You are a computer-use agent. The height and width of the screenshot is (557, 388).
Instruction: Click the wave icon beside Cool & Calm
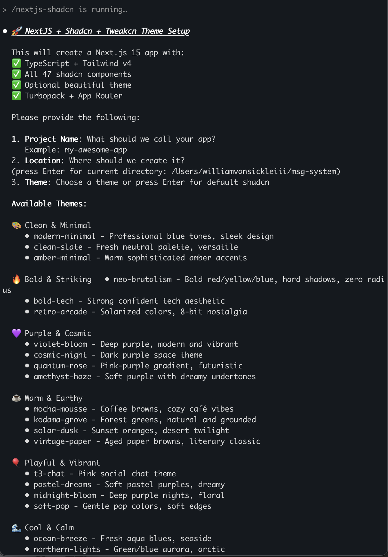tap(16, 528)
